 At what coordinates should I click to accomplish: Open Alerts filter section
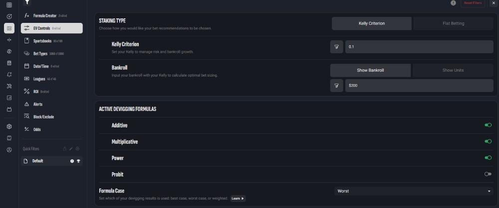point(51,104)
